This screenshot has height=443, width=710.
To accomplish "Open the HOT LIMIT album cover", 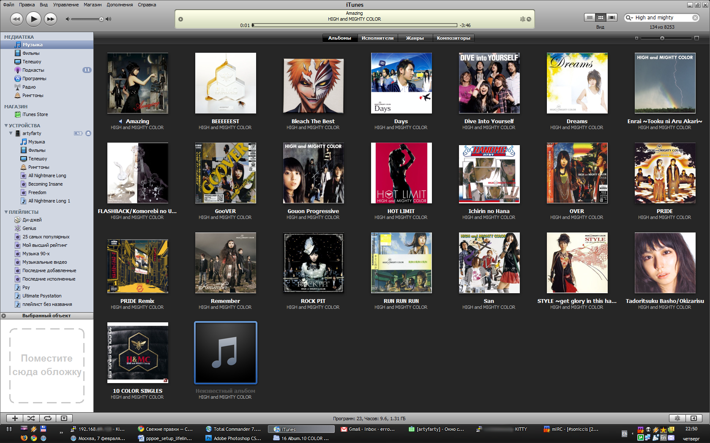I will tap(401, 173).
